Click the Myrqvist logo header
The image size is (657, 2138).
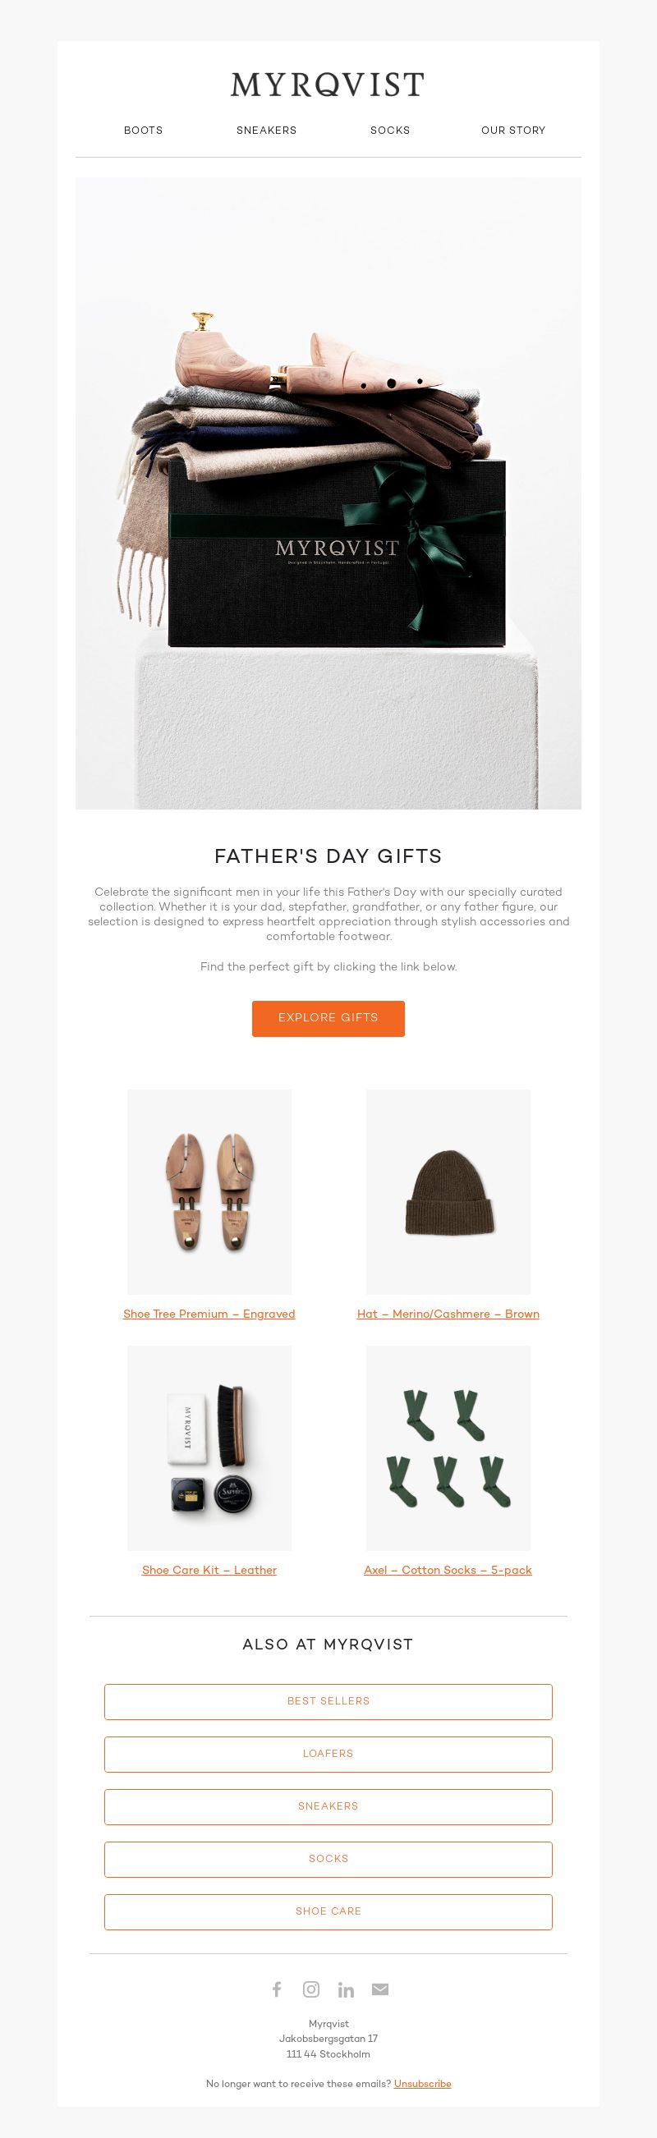point(328,85)
